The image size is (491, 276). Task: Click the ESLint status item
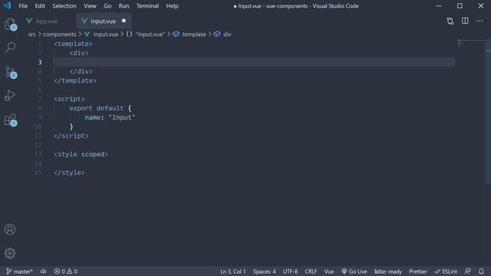coord(446,271)
